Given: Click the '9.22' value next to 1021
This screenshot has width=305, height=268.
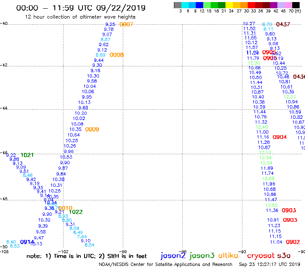Looking at the screenshot, I should (x=11, y=155).
